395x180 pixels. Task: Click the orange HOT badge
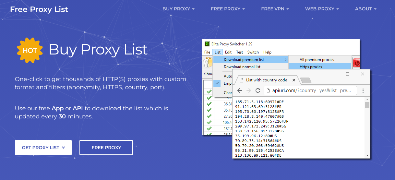tap(30, 50)
